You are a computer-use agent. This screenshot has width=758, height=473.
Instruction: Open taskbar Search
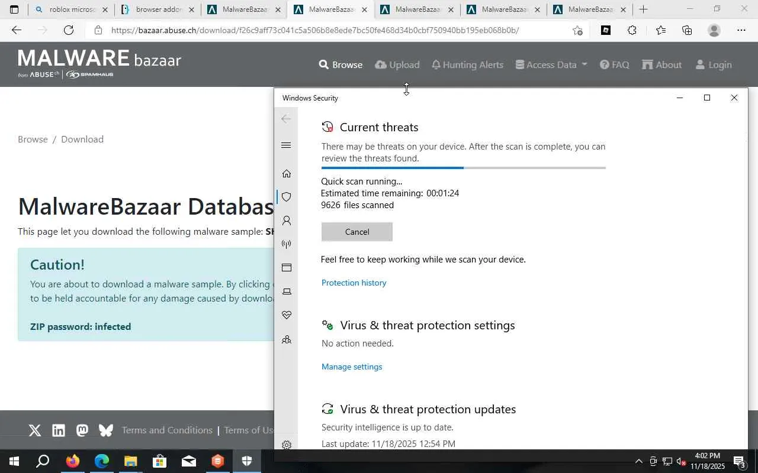pyautogui.click(x=43, y=461)
